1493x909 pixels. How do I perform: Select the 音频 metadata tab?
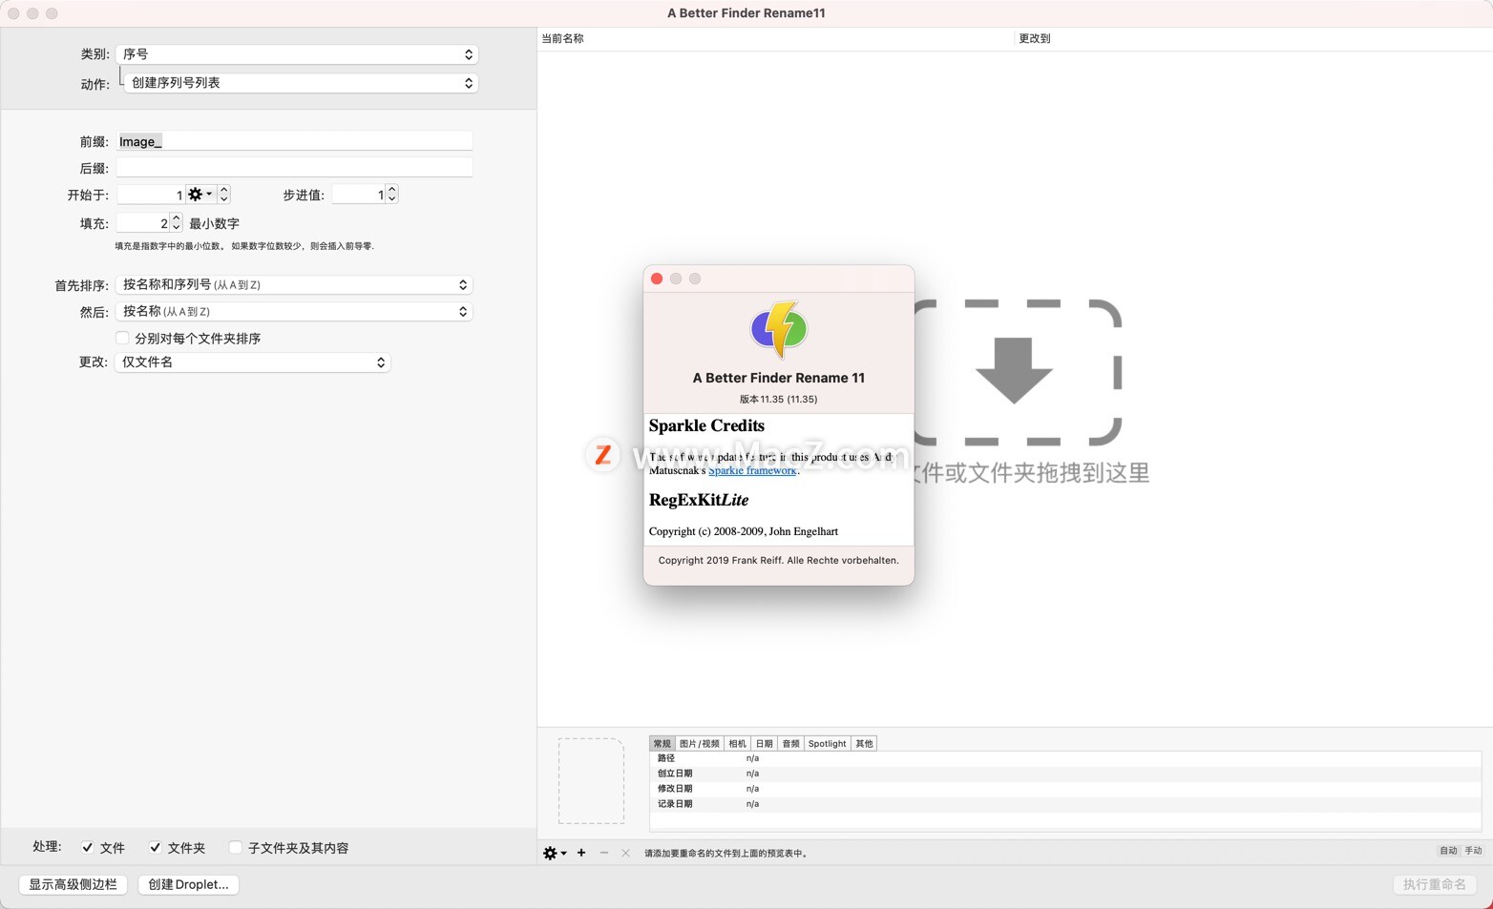click(790, 743)
